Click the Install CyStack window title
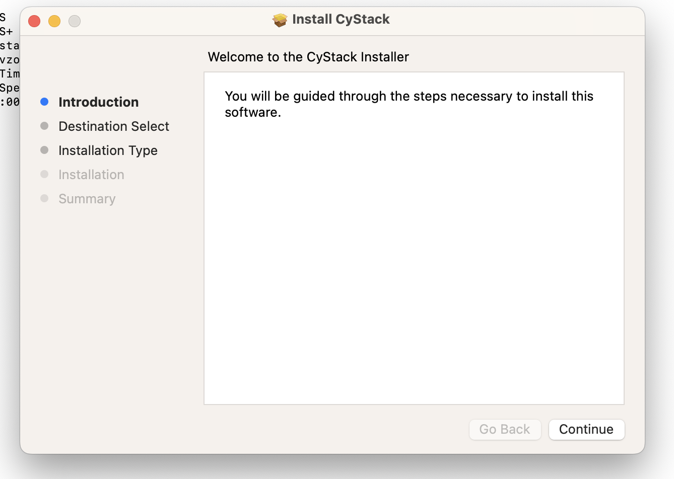The height and width of the screenshot is (479, 674). point(341,20)
